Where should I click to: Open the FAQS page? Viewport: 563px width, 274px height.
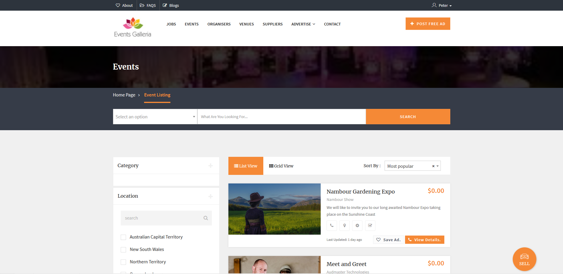[x=148, y=5]
